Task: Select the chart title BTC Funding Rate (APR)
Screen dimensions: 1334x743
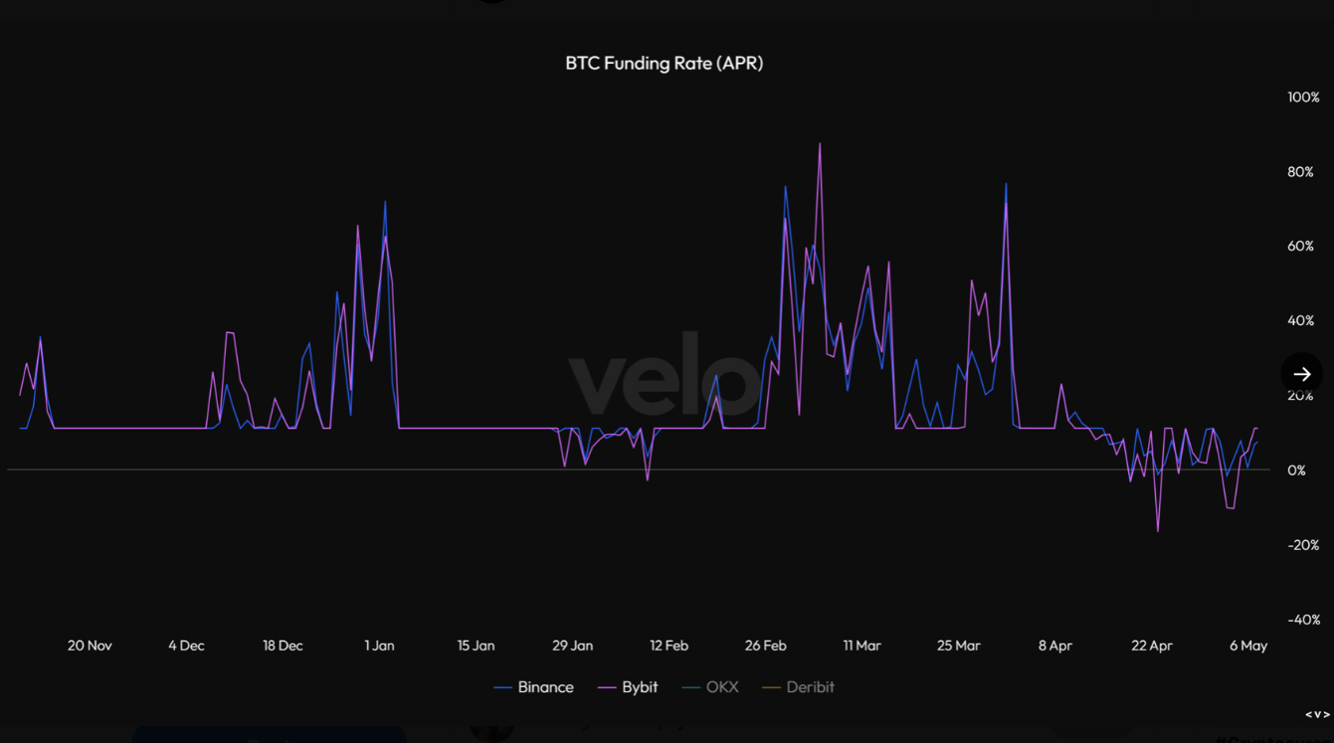Action: click(663, 63)
